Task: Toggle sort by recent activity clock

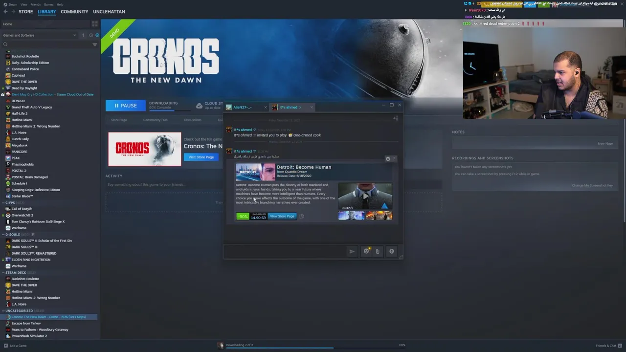Action: [91, 35]
